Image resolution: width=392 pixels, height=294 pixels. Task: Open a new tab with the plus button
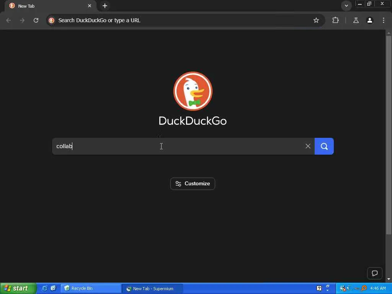pyautogui.click(x=105, y=6)
